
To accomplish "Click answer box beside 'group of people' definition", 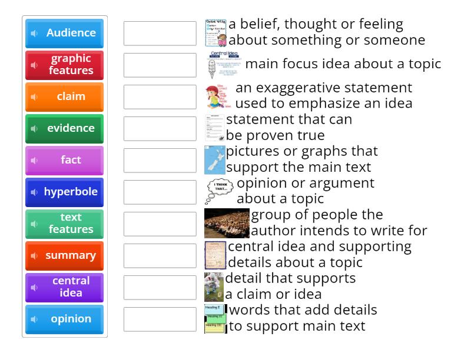I will tap(160, 224).
